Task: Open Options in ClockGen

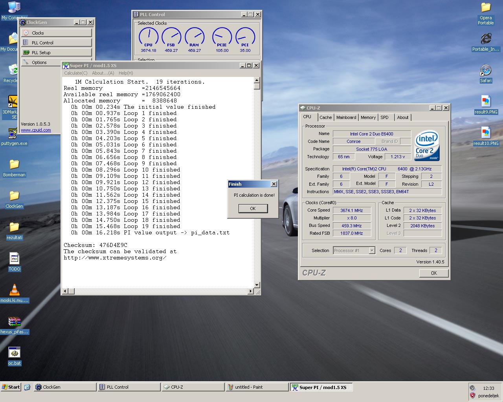Action: pyautogui.click(x=41, y=62)
